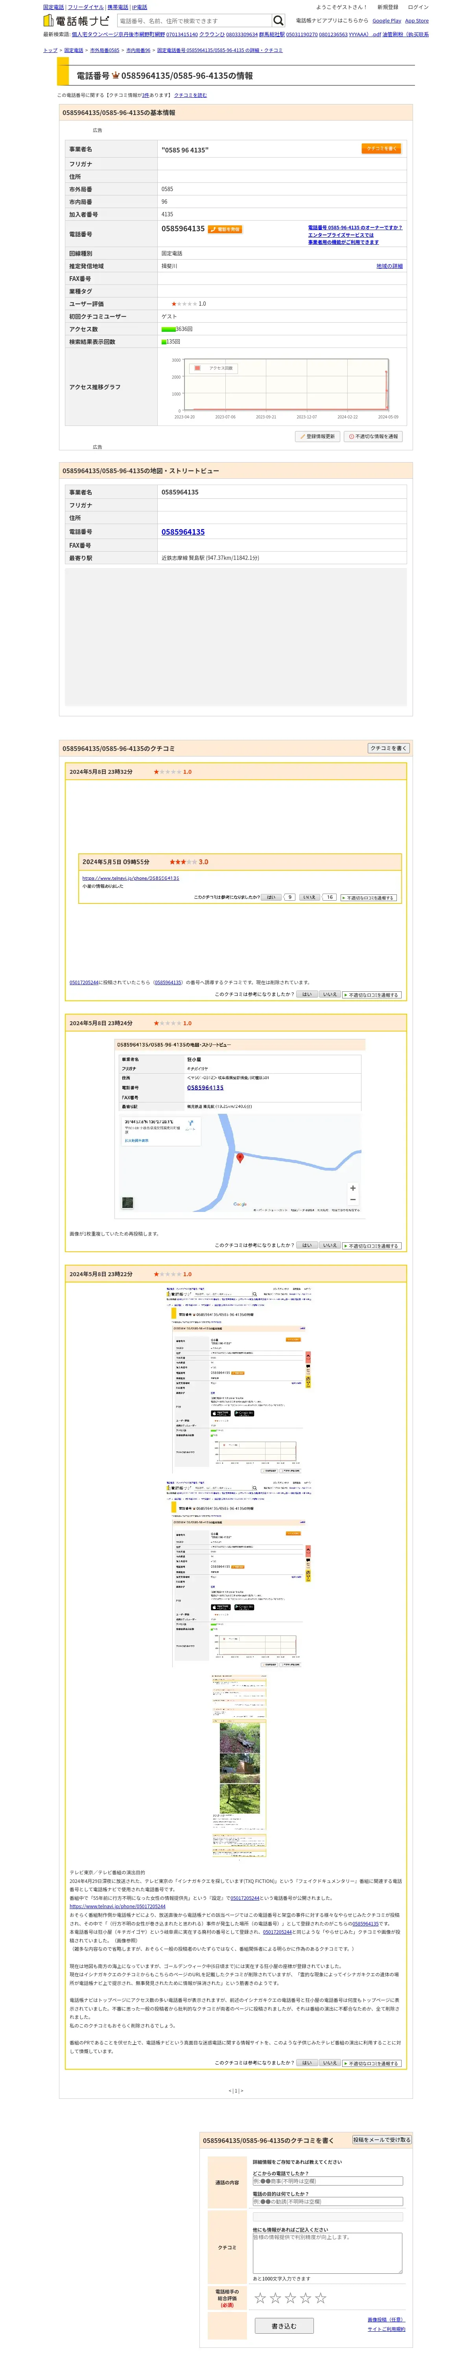Rate five stars in the review form
Viewport: 472px width, 2364px height.
321,2298
